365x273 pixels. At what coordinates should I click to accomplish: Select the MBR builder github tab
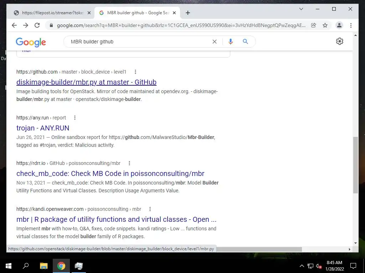click(x=137, y=13)
